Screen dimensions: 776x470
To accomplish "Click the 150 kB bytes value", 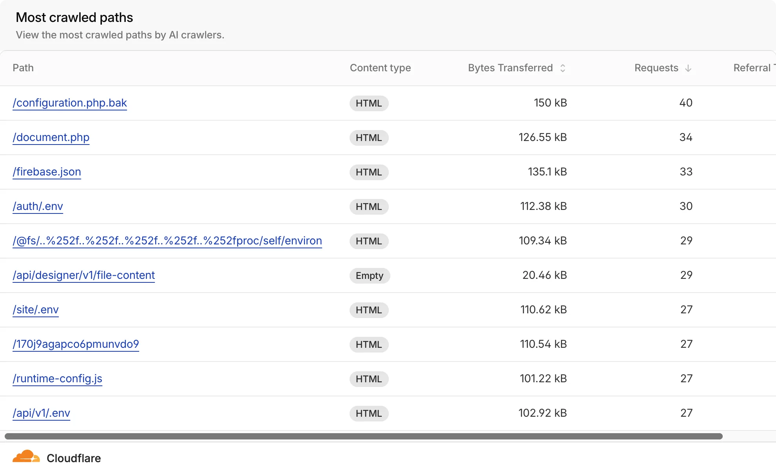I will tap(550, 103).
